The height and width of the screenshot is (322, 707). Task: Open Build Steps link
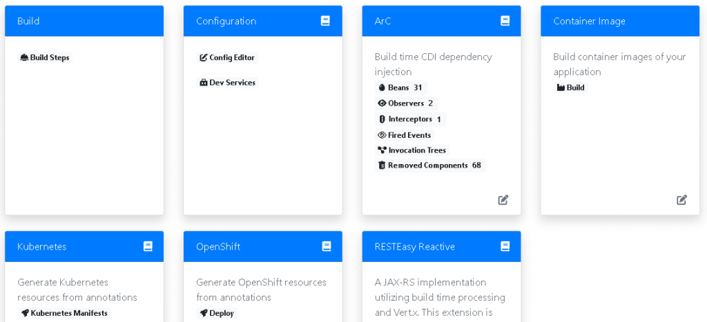click(45, 58)
